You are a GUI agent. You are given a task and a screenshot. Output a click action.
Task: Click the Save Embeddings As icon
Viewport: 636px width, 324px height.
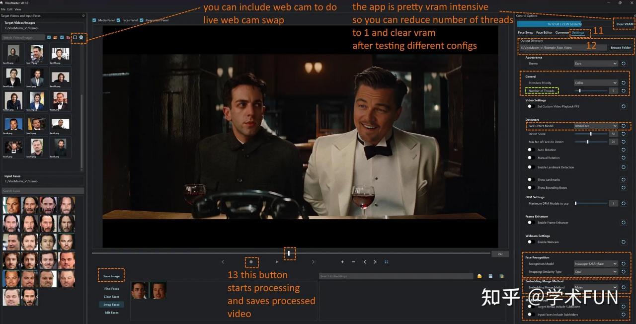point(501,276)
